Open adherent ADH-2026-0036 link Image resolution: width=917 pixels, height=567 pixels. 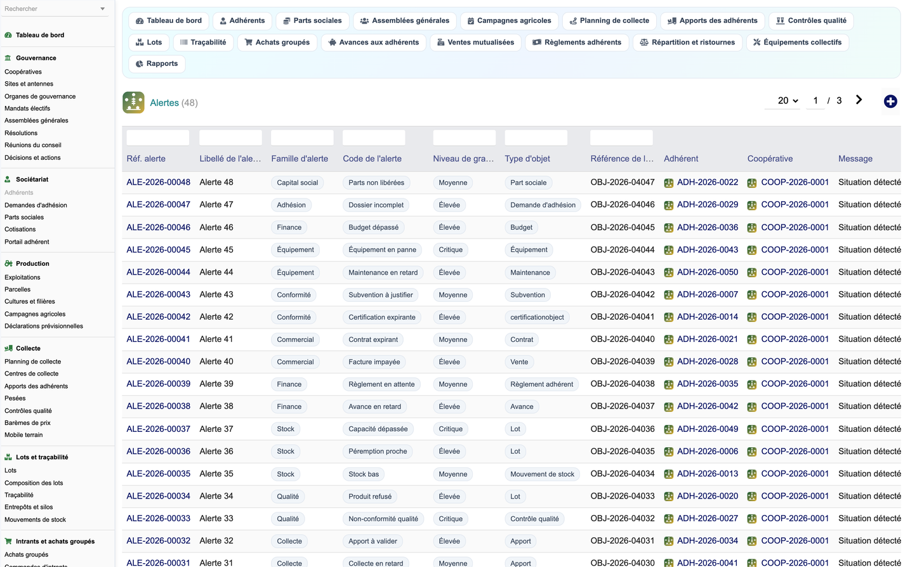click(x=708, y=227)
